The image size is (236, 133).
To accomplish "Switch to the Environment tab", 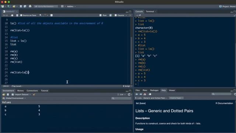I will 8,91.
